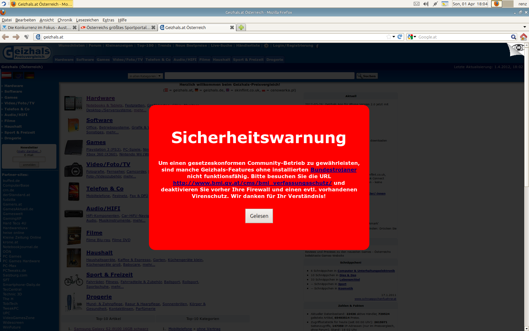The width and height of the screenshot is (529, 331).
Task: Switch to 'Österreichs größtes Sportportal' tab
Action: point(118,27)
